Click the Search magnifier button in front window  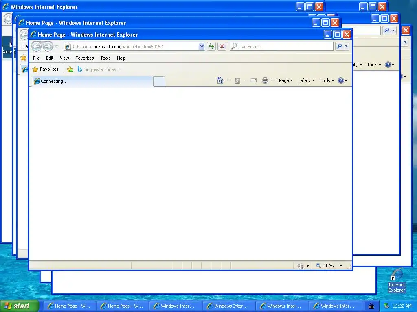click(339, 46)
